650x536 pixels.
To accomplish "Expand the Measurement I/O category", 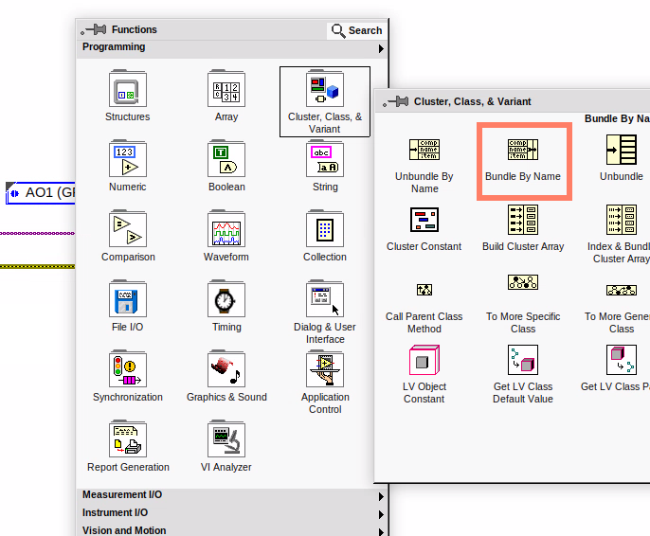I will [x=232, y=495].
